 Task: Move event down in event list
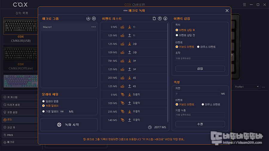[165, 19]
